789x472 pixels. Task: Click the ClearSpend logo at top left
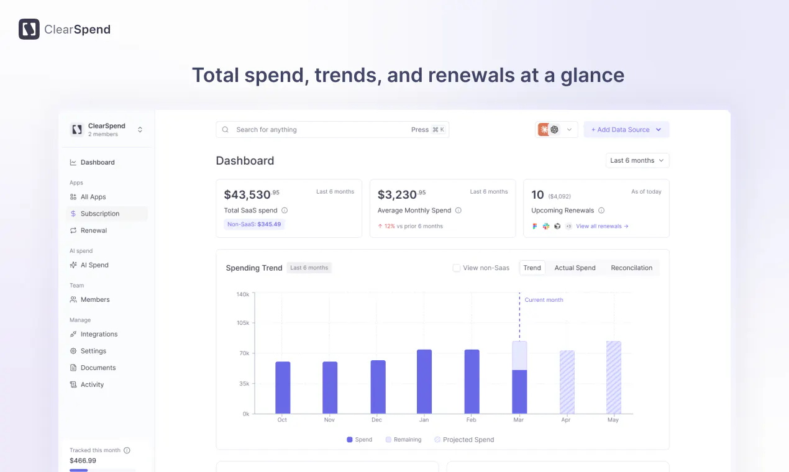pyautogui.click(x=65, y=29)
